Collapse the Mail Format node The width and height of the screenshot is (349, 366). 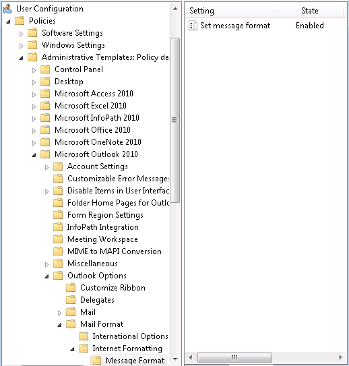(x=59, y=325)
